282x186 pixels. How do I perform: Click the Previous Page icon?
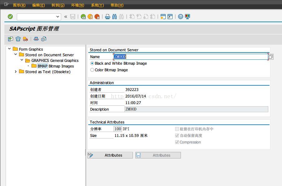(x=139, y=17)
